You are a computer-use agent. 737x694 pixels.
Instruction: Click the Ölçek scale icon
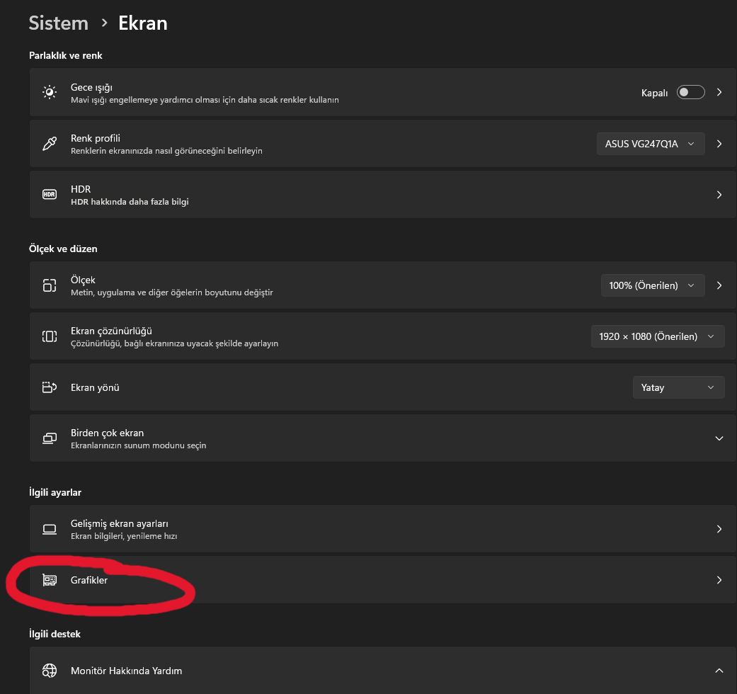point(50,285)
